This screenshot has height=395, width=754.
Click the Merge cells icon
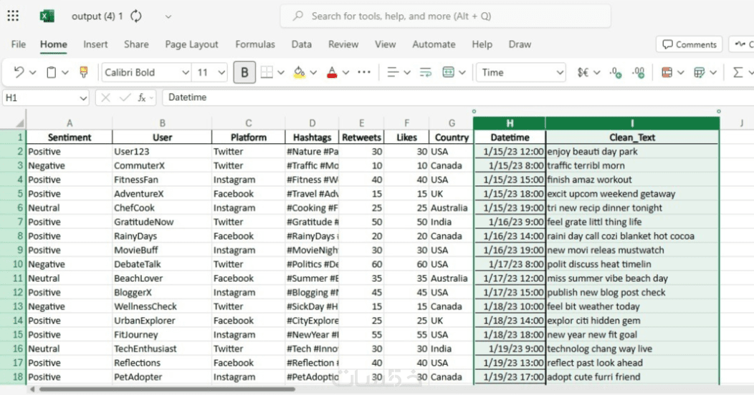(448, 72)
